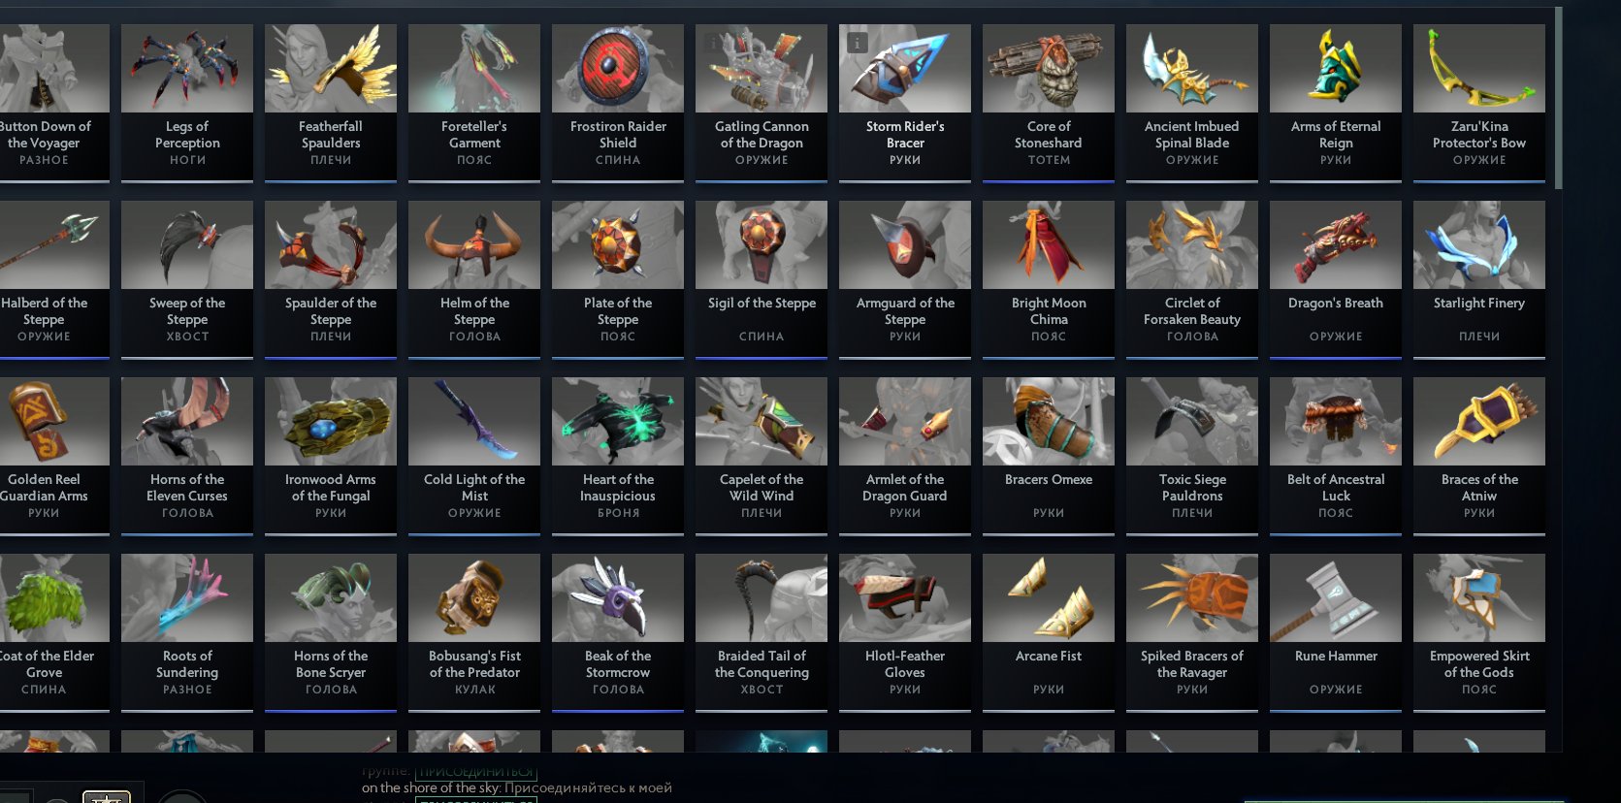
Task: Select the Frostiron Raider Shield item
Action: point(618,102)
